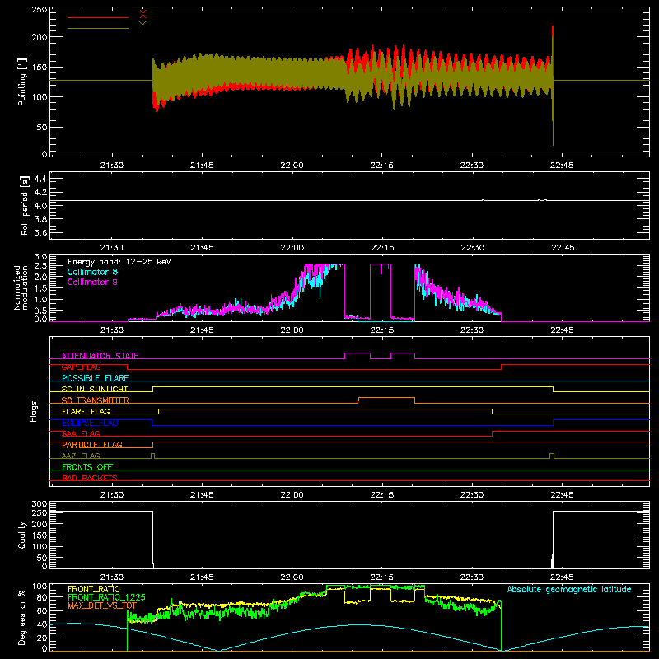
Task: Click the 21:45 time label under the Quality plot
Action: (202, 577)
